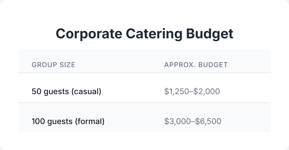Click the word Corporate in the title
Screen dimensions: 289x150
pyautogui.click(x=89, y=34)
